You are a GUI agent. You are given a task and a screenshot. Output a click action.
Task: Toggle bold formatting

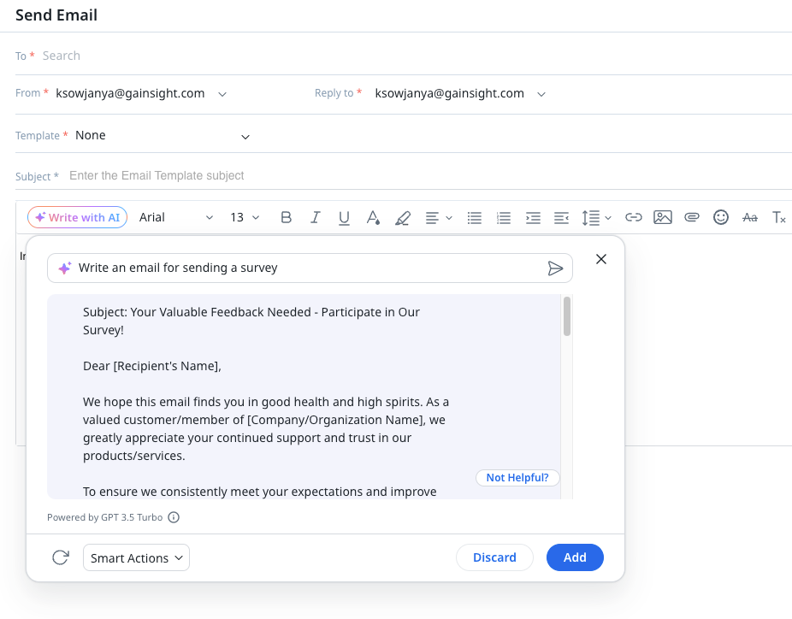point(286,218)
